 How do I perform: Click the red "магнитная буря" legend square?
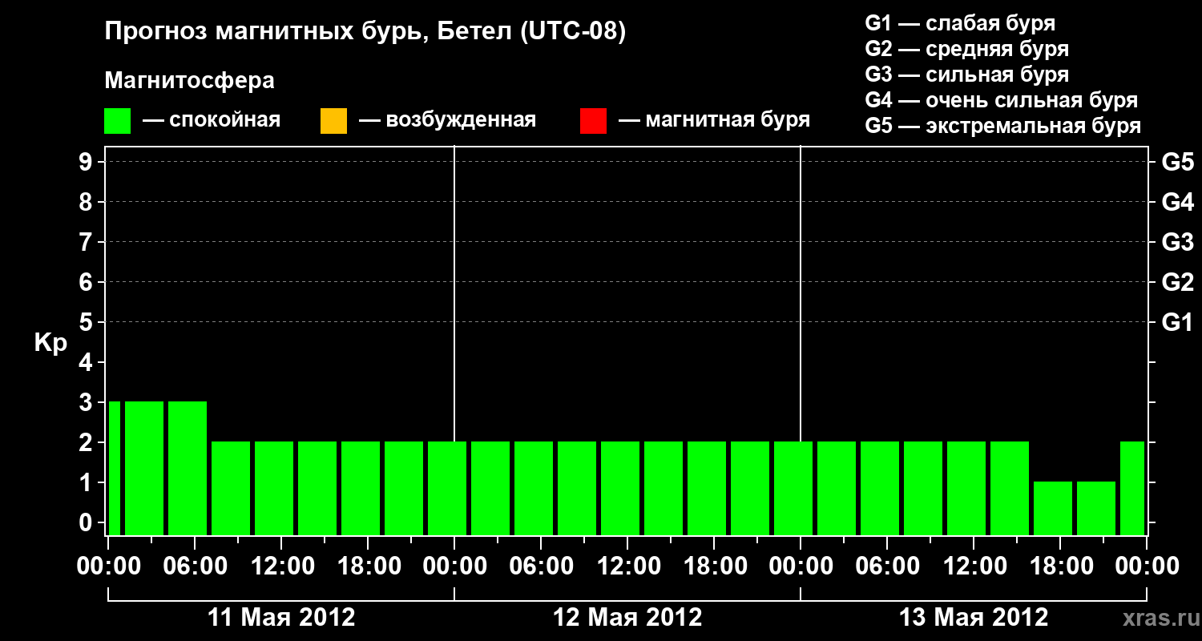coord(593,119)
